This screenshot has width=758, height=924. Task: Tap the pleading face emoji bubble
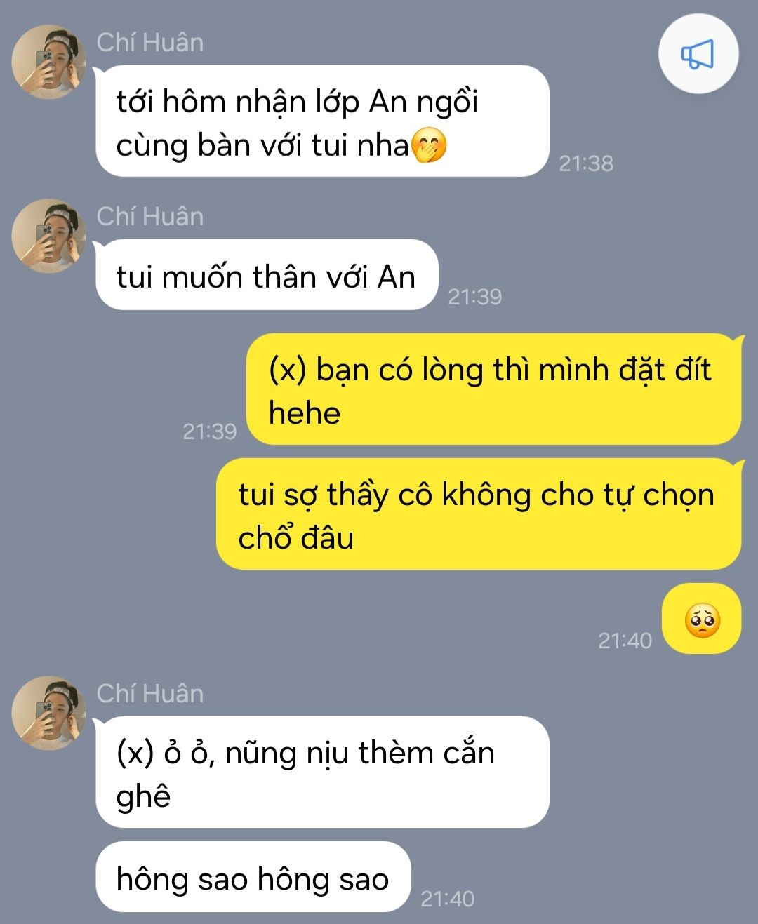pyautogui.click(x=702, y=619)
